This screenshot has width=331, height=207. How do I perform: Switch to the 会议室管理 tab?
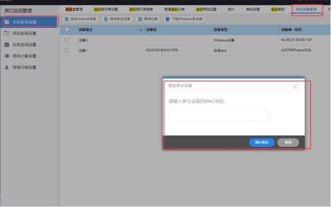point(74,9)
